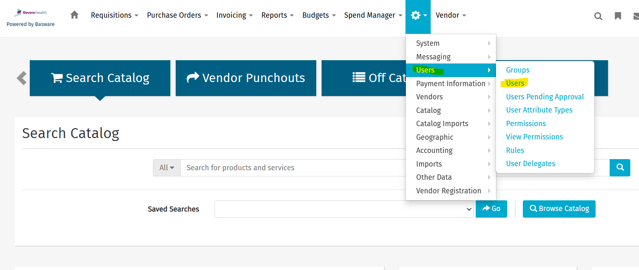Click the mail envelope icon
Screen dimensions: 639x270
636,16
